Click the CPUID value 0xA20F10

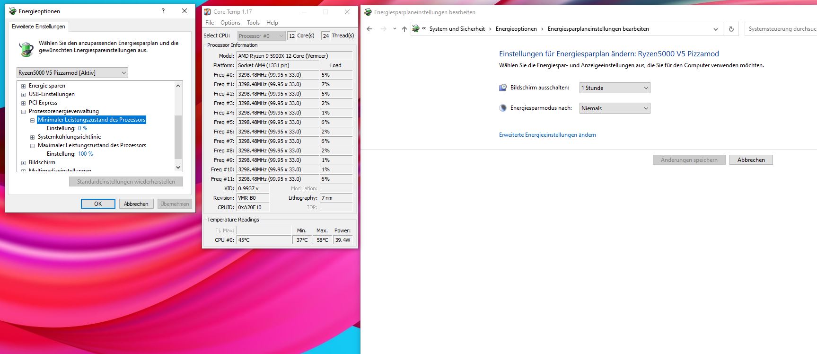[x=253, y=207]
